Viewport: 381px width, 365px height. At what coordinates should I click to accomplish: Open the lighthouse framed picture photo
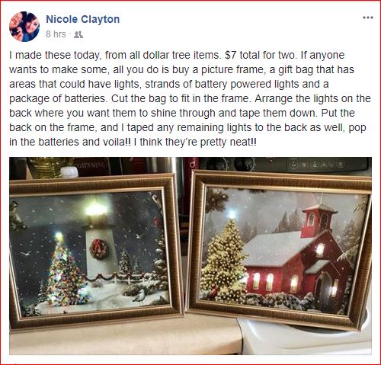coord(96,251)
